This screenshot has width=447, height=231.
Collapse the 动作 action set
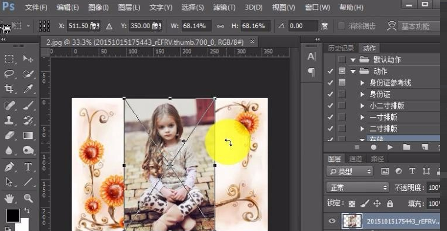coord(353,71)
